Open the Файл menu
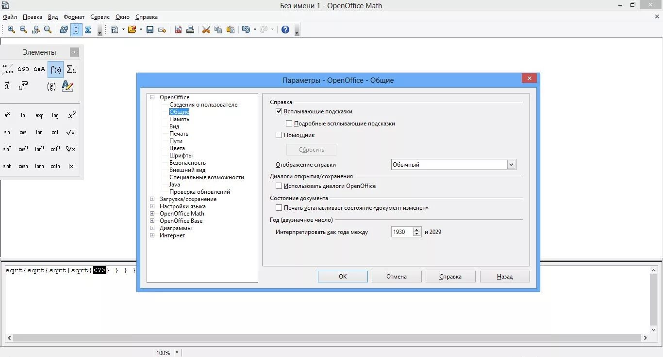The height and width of the screenshot is (357, 663). (x=10, y=17)
